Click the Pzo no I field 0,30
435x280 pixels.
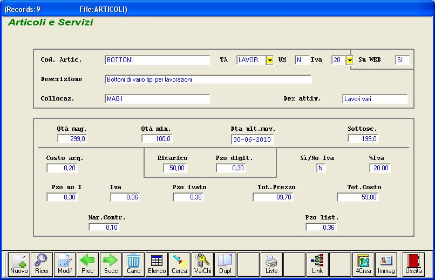coord(62,197)
